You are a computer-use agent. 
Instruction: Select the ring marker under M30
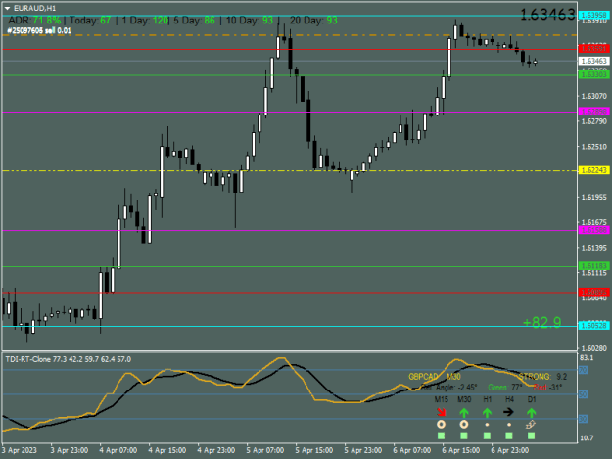464,425
